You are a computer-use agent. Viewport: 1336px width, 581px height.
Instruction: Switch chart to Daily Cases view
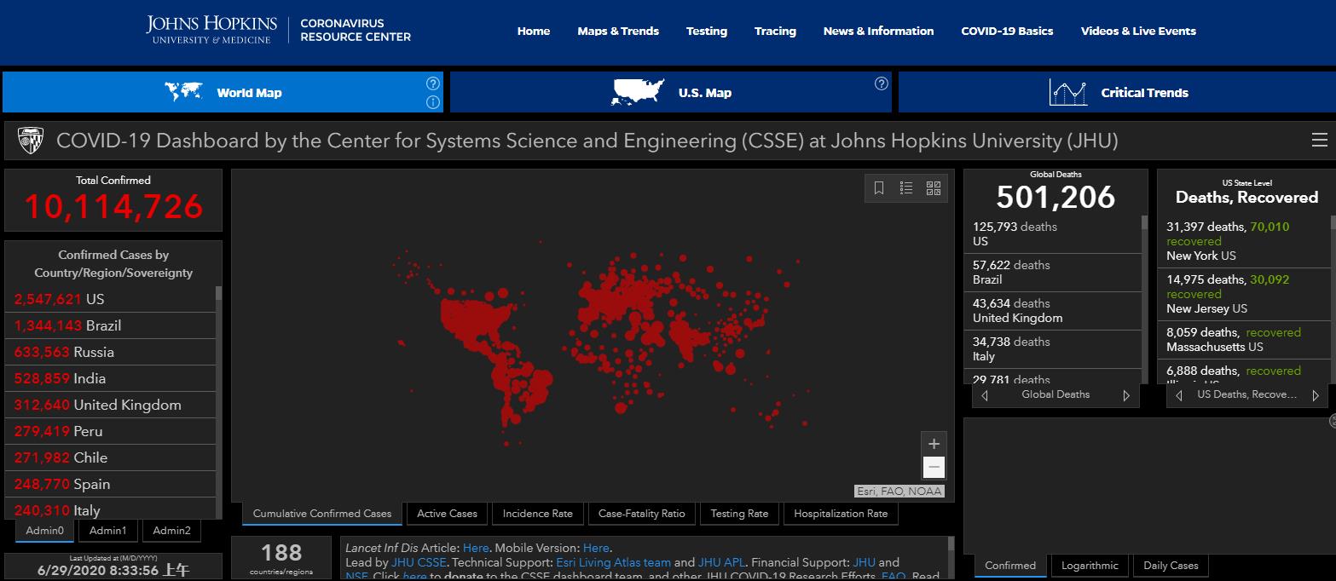click(x=1171, y=566)
